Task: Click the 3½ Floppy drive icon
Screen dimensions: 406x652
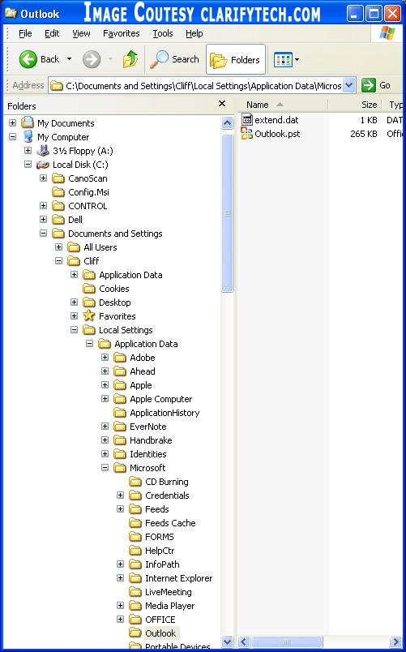Action: (x=43, y=151)
